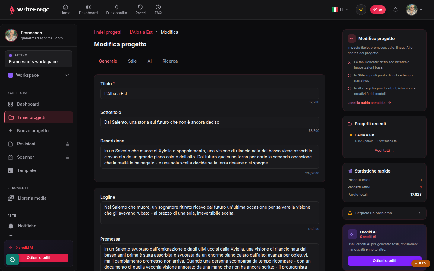This screenshot has height=271, width=434.
Task: Click into the Sottotitolo input field
Action: [210, 122]
